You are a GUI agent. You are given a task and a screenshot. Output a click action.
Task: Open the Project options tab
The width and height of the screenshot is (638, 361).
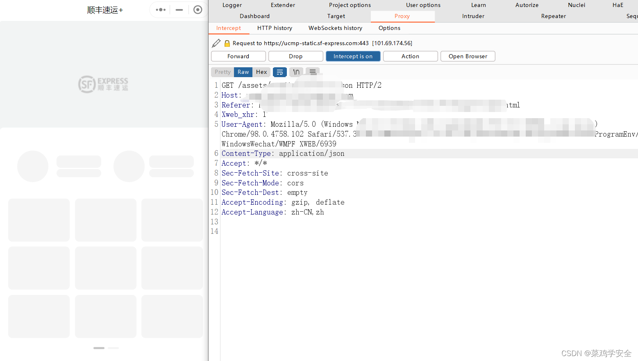(350, 5)
